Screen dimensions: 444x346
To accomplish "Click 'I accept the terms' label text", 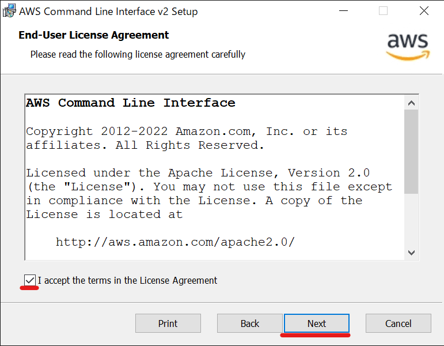I will tap(127, 280).
